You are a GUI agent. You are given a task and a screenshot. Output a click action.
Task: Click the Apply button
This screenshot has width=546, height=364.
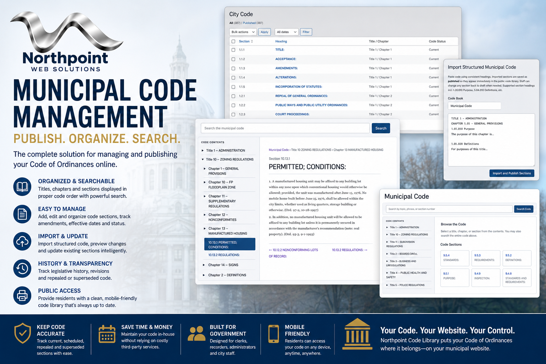[264, 32]
